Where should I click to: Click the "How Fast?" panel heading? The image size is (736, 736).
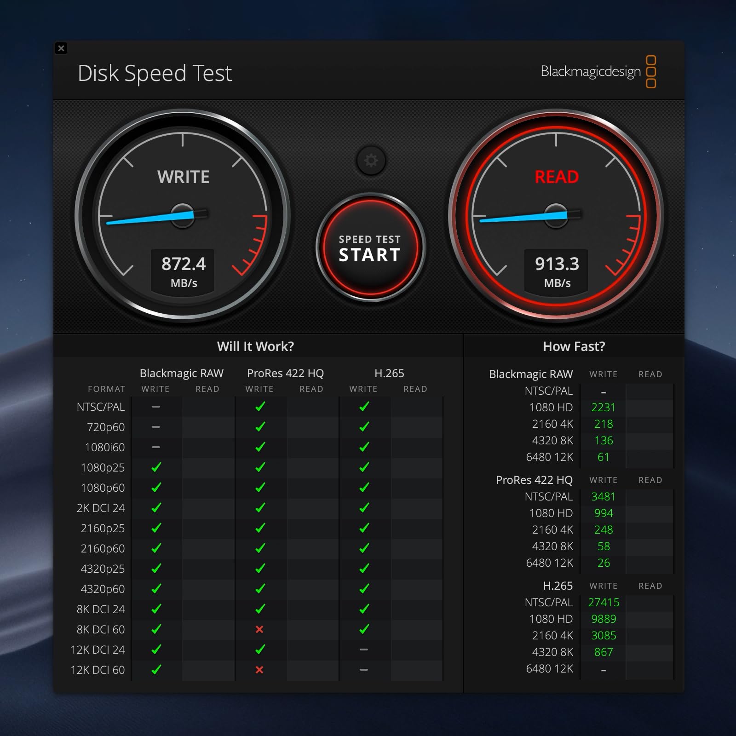tap(574, 346)
